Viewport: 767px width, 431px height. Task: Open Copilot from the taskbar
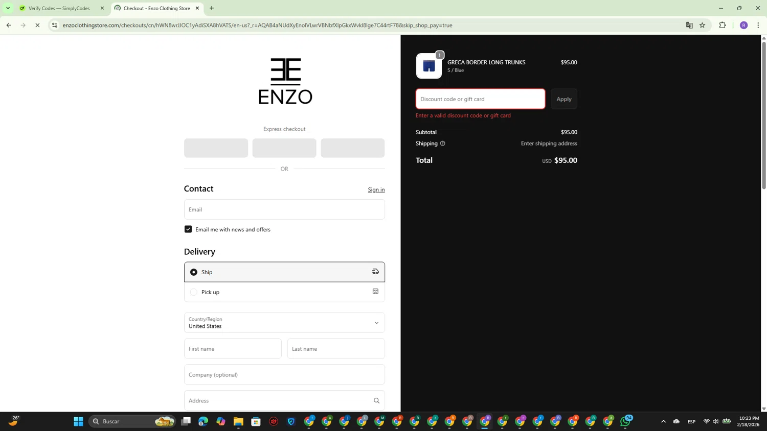click(221, 421)
